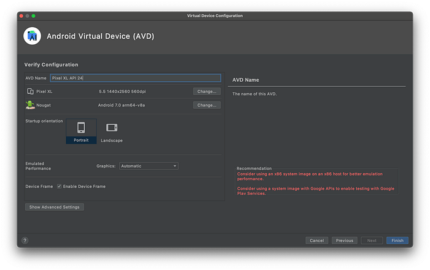Click the Graphics dropdown arrow
The width and height of the screenshot is (430, 270).
tap(174, 166)
